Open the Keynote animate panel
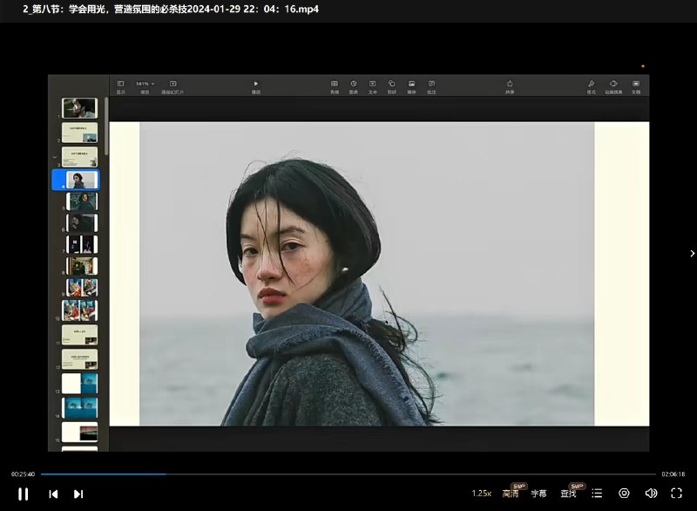Screen dimensions: 697x511 613,85
